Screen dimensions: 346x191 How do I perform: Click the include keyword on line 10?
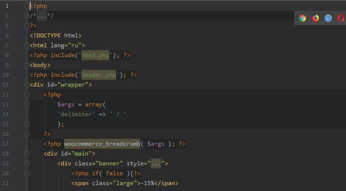pyautogui.click(x=62, y=75)
